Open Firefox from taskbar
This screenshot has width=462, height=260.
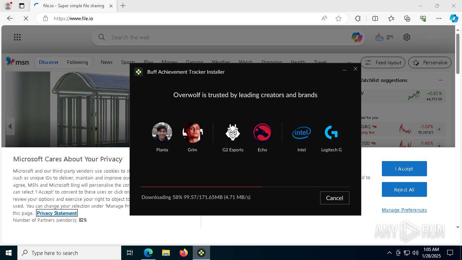tap(183, 253)
